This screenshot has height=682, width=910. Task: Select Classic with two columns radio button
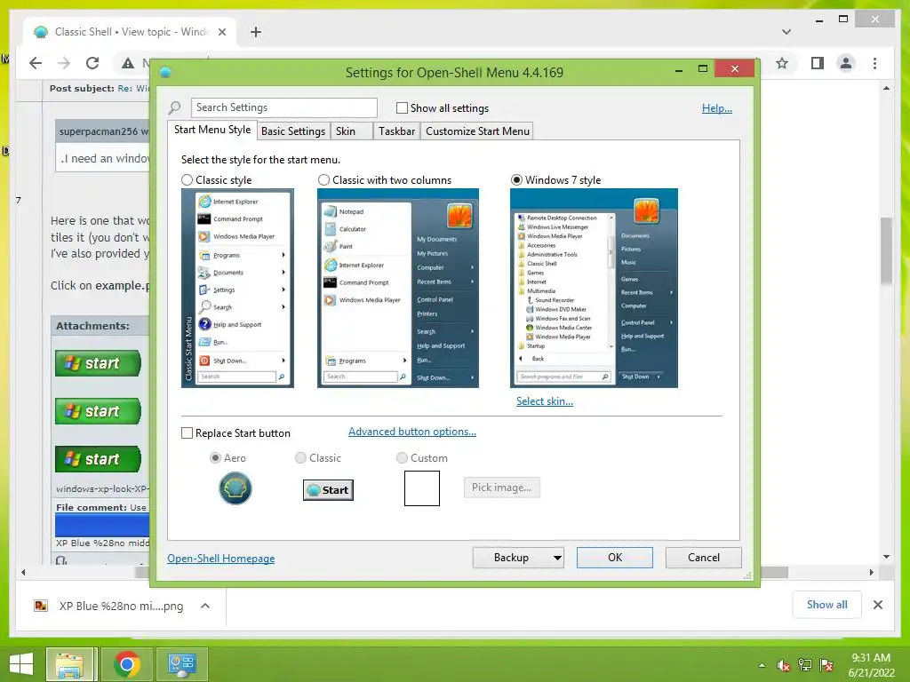[x=323, y=179]
